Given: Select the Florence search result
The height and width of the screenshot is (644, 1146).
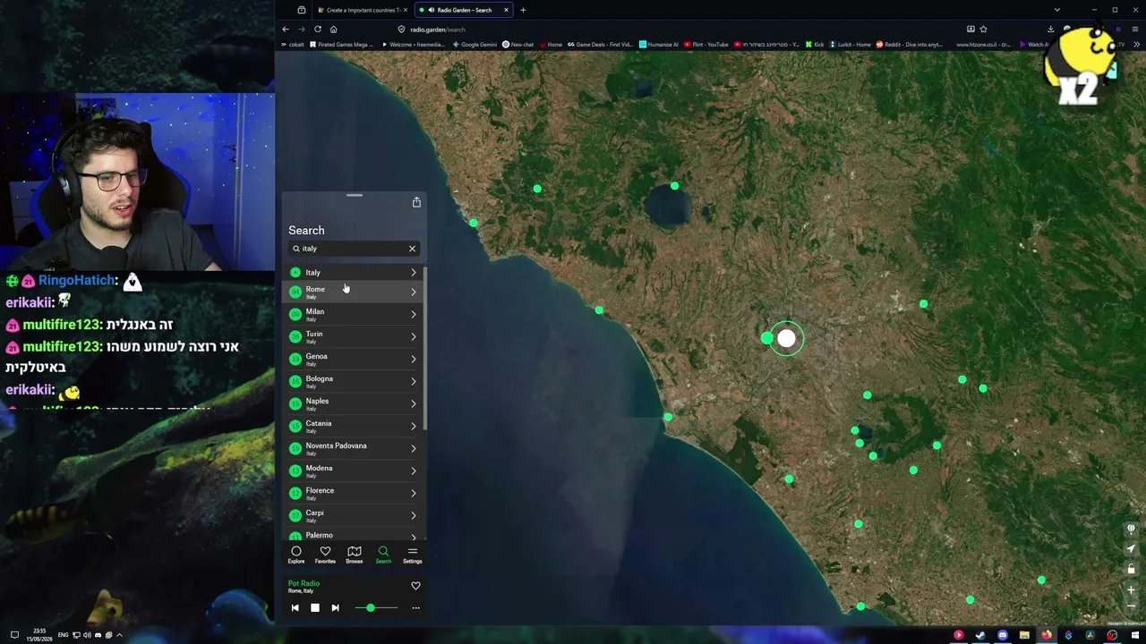Looking at the screenshot, I should [x=354, y=493].
